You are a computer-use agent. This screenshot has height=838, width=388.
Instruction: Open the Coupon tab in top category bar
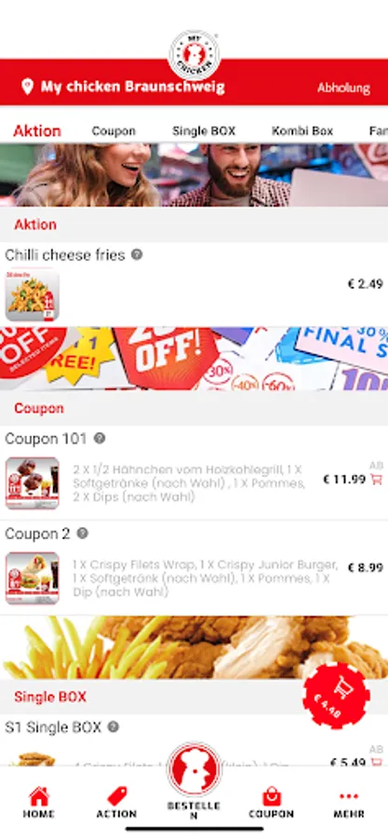pos(114,131)
